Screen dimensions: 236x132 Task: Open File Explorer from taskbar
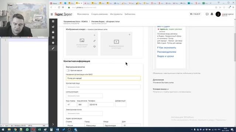(x=9, y=129)
